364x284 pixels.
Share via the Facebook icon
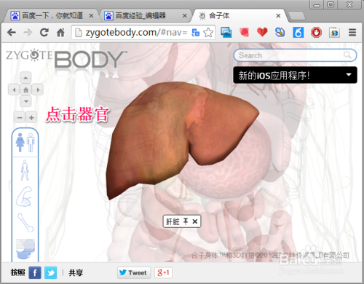click(x=35, y=272)
